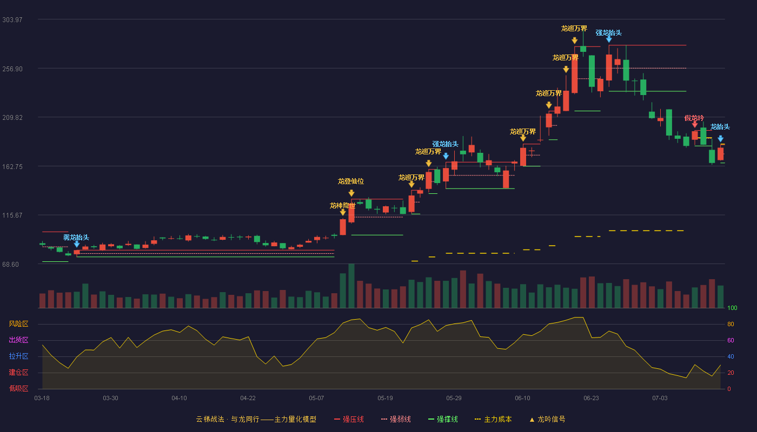This screenshot has width=757, height=432.
Task: Click the 115.67 price axis label
Action: click(12, 215)
